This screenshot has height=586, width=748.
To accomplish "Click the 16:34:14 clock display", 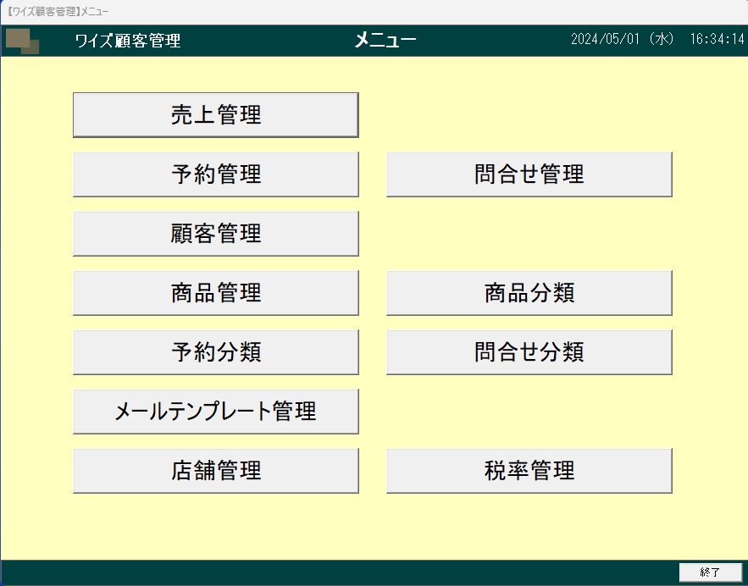I will click(x=717, y=40).
